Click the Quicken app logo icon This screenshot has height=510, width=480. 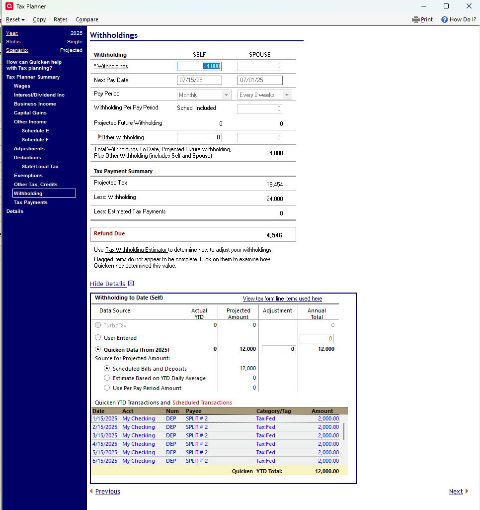coord(9,6)
